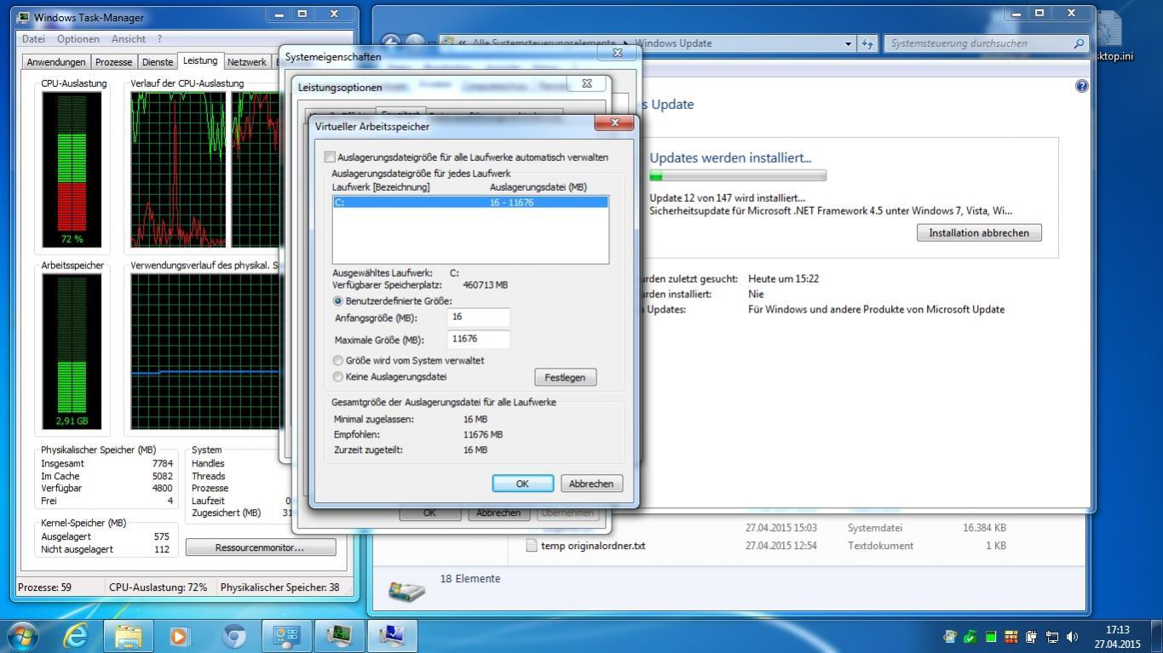Click the temp originalordner.txt file name

pyautogui.click(x=593, y=546)
